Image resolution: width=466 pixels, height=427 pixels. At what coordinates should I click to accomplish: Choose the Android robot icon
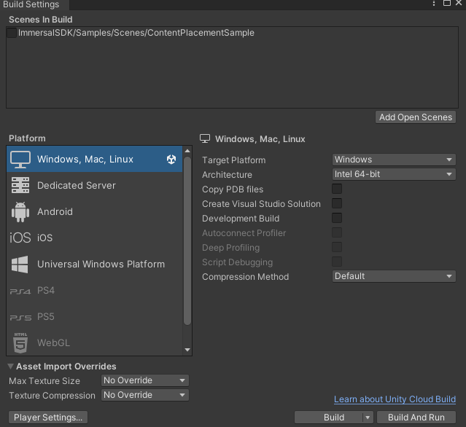coord(20,212)
